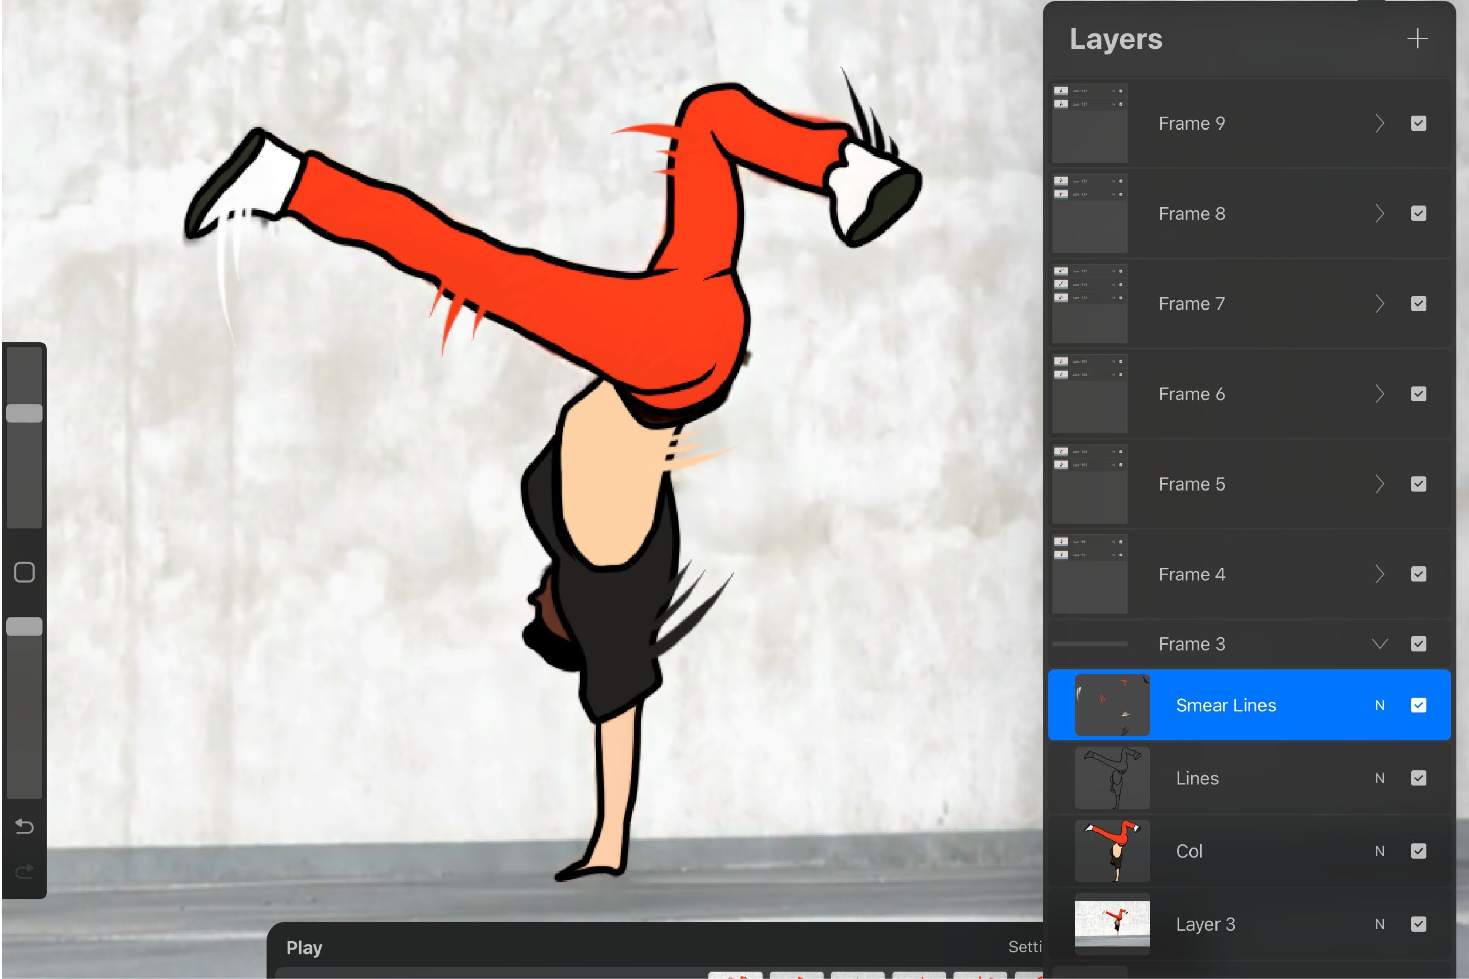Viewport: 1469px width, 979px height.
Task: Click the brush size slider handle
Action: point(24,414)
